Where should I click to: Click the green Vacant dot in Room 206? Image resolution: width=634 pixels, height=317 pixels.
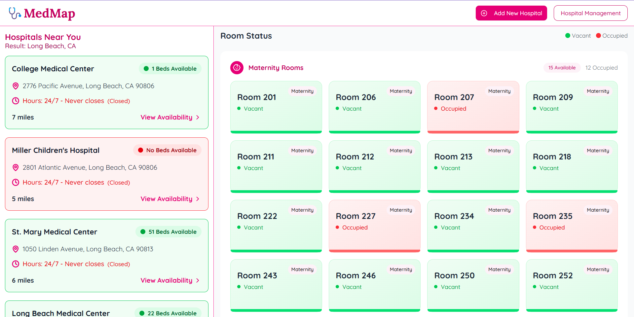pos(337,108)
